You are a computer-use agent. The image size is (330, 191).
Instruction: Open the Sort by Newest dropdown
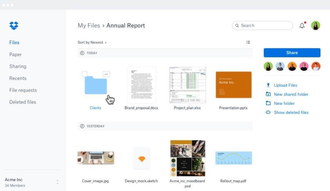[92, 42]
